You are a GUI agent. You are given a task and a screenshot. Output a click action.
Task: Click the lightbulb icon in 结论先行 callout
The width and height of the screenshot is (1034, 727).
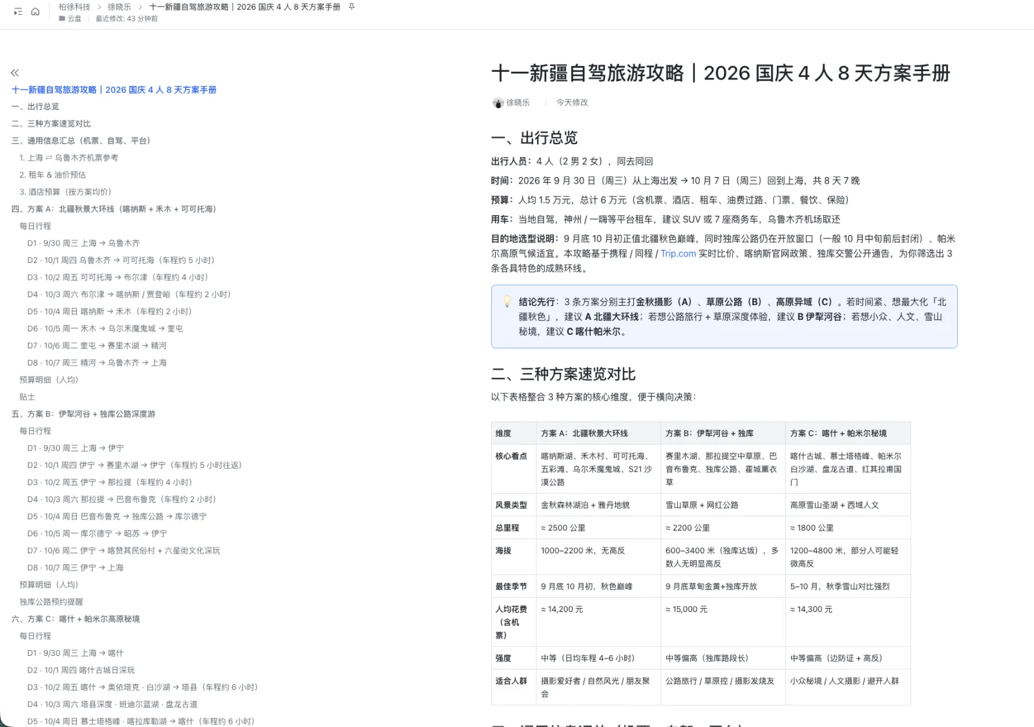click(x=507, y=302)
